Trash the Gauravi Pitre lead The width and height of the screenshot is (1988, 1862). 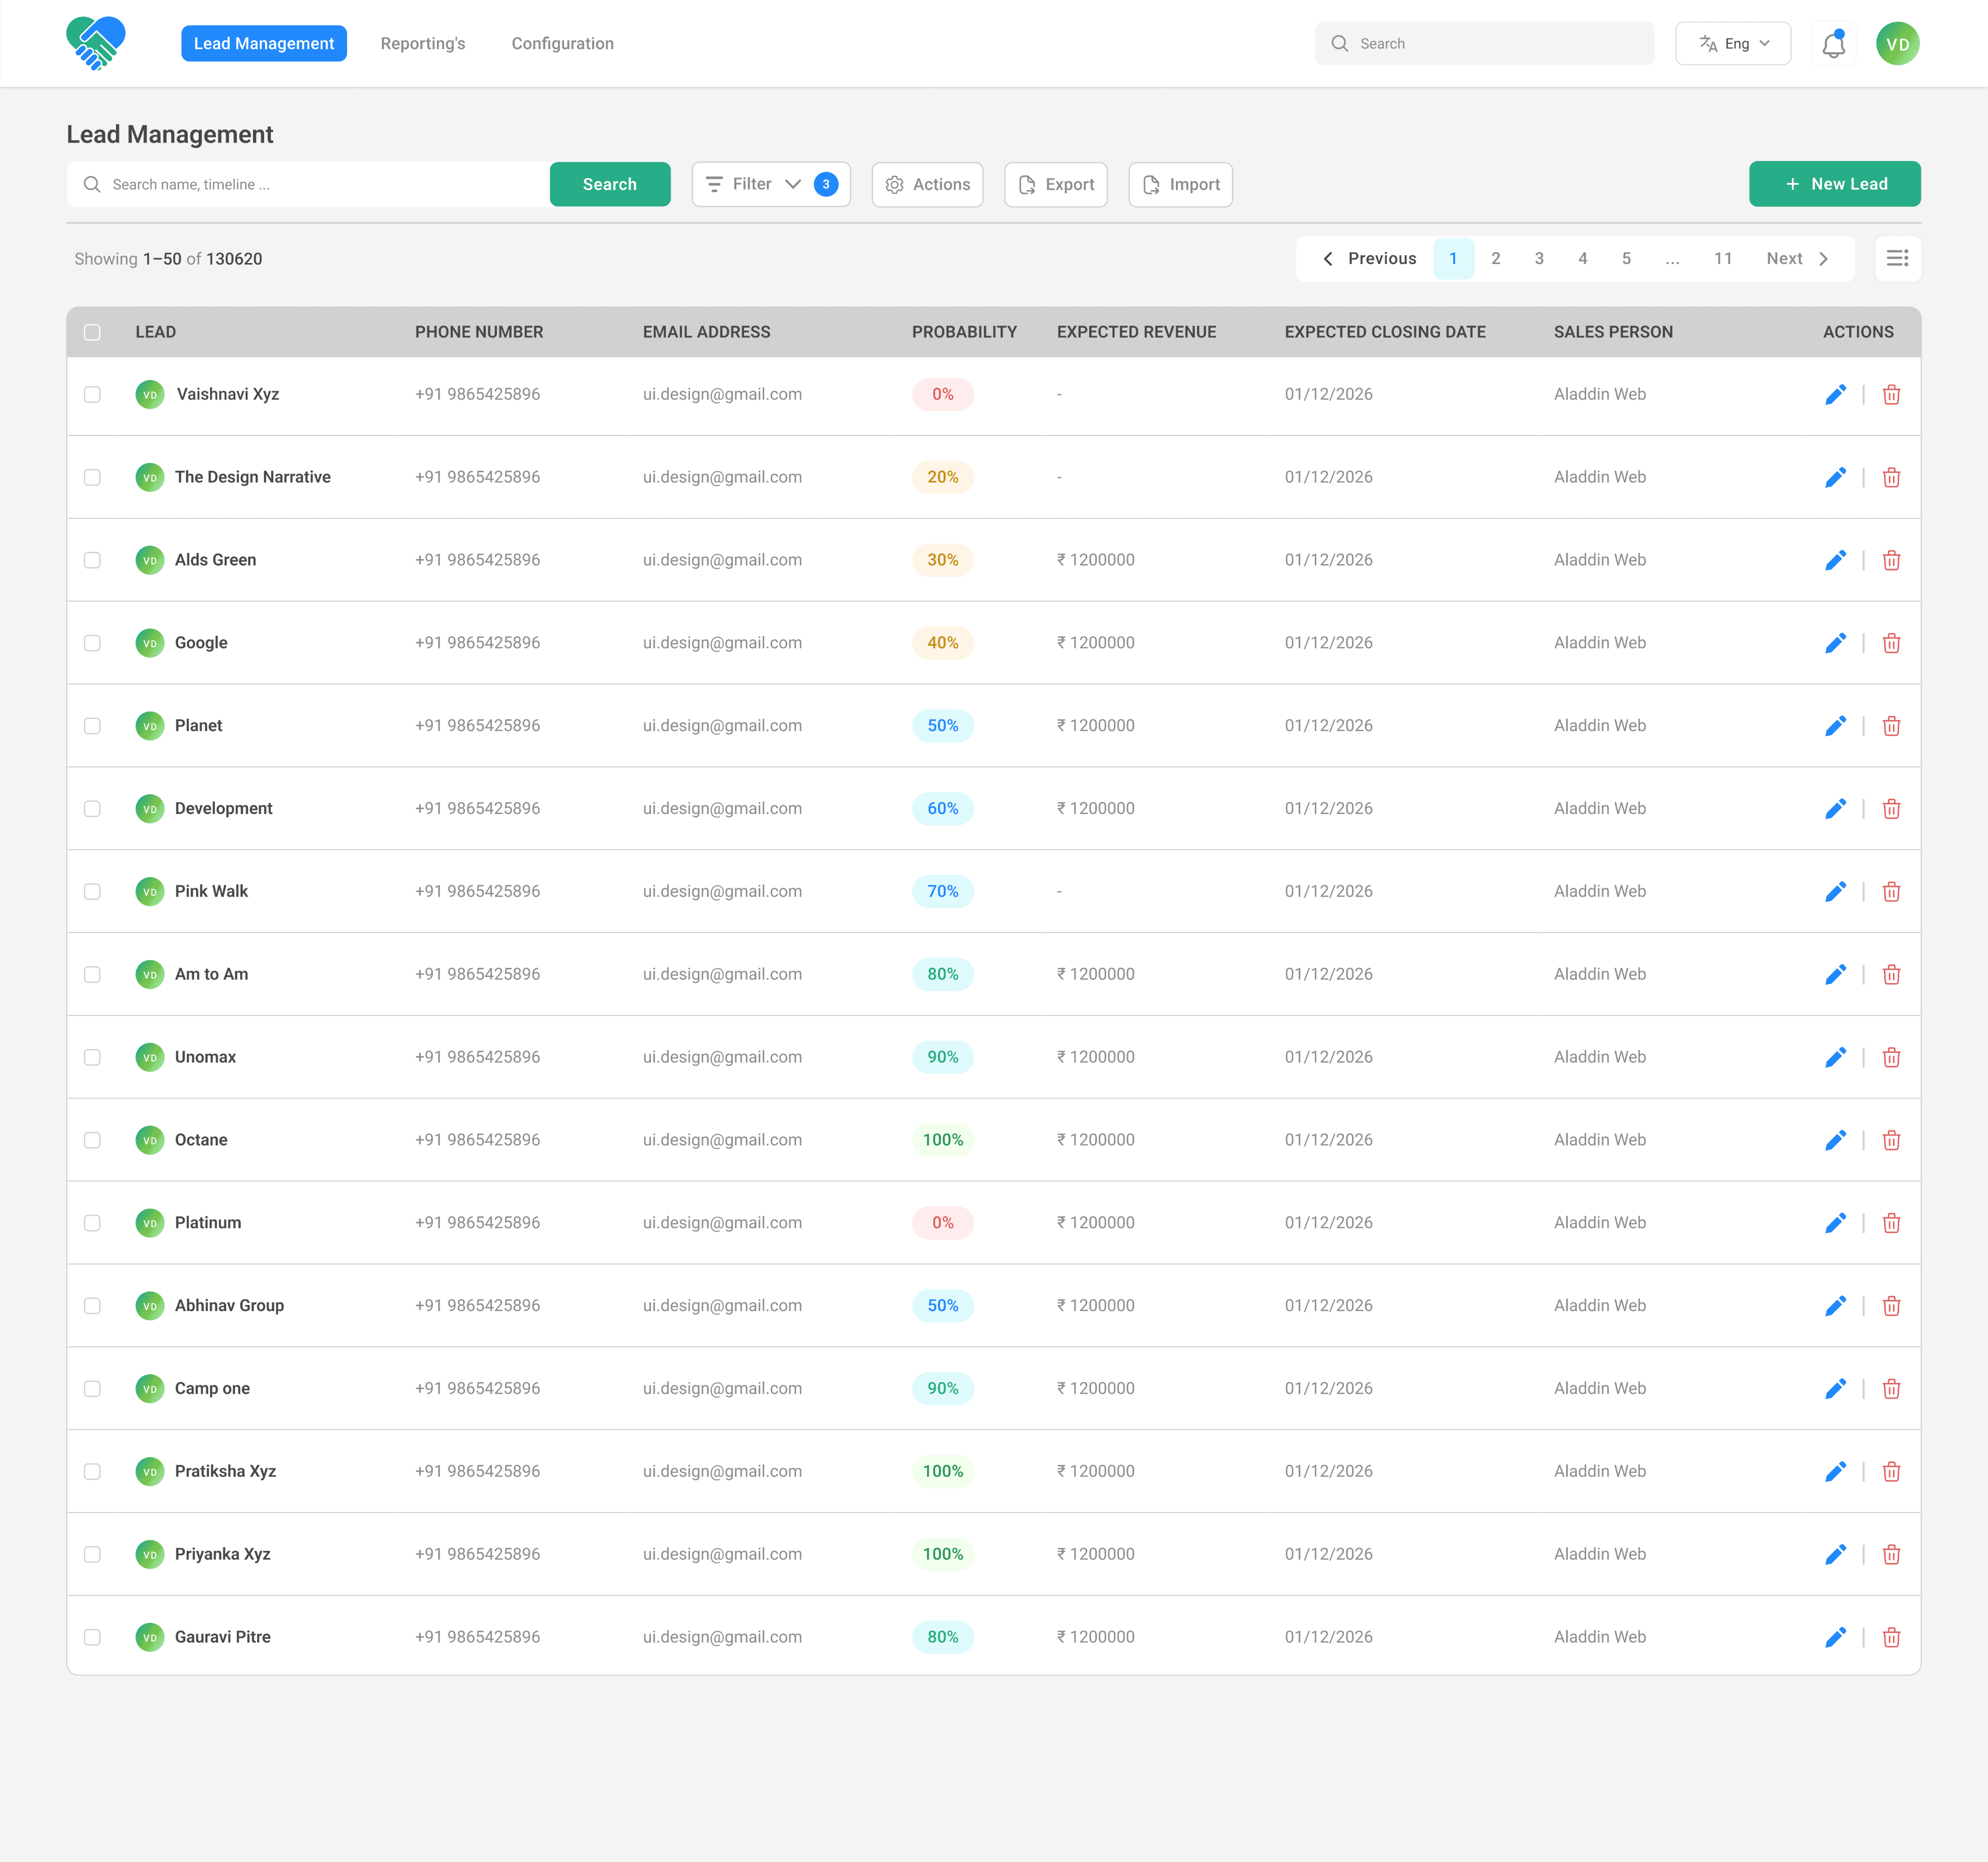[1891, 1637]
